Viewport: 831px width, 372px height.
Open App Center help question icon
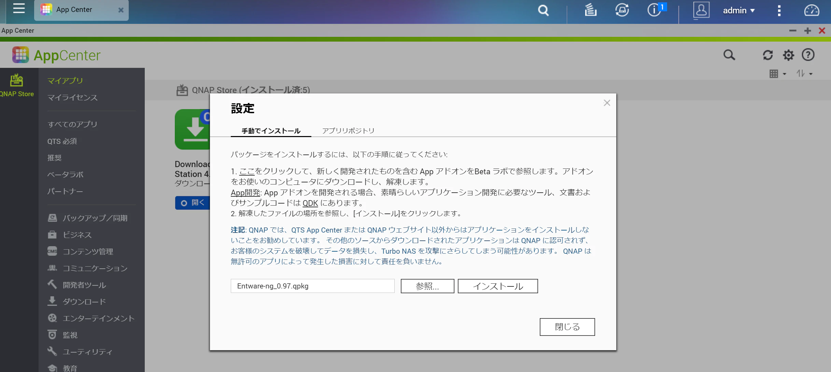tap(808, 55)
